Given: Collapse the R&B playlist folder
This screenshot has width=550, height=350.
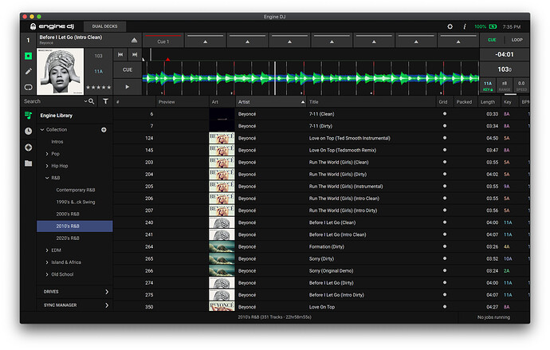Looking at the screenshot, I should pyautogui.click(x=47, y=178).
